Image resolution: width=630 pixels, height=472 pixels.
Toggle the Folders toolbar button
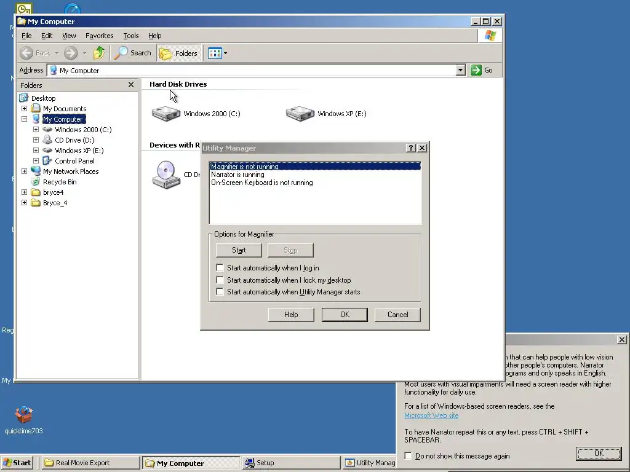[x=178, y=53]
